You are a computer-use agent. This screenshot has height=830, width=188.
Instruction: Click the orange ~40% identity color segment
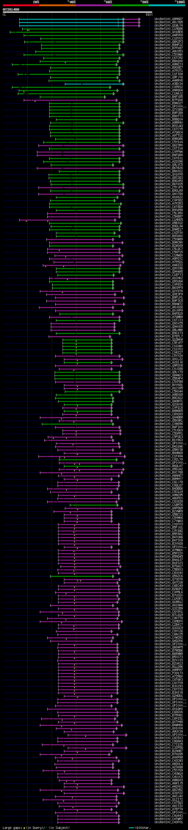(58, 5)
